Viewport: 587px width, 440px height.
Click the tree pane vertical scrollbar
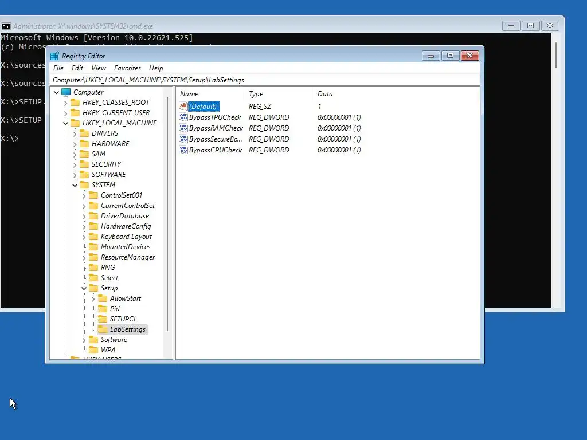point(167,214)
